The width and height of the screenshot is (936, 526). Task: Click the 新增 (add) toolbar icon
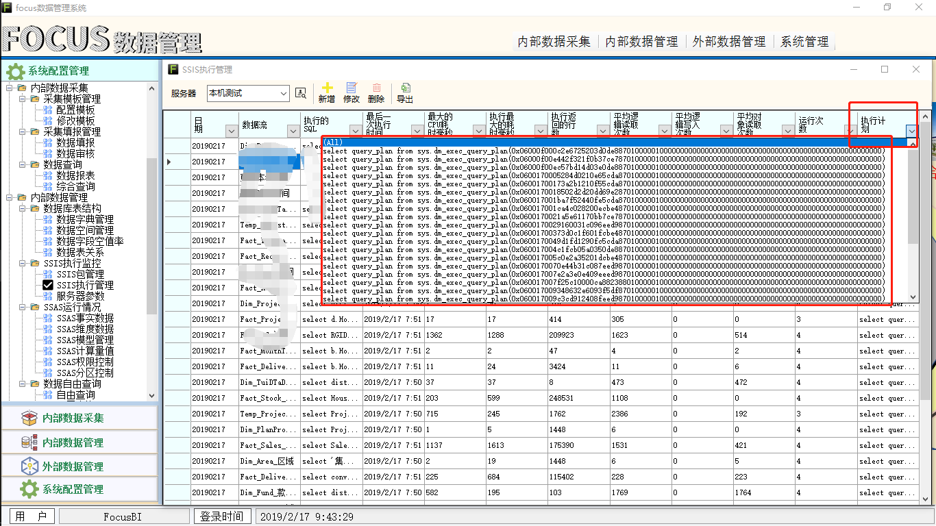(x=327, y=88)
